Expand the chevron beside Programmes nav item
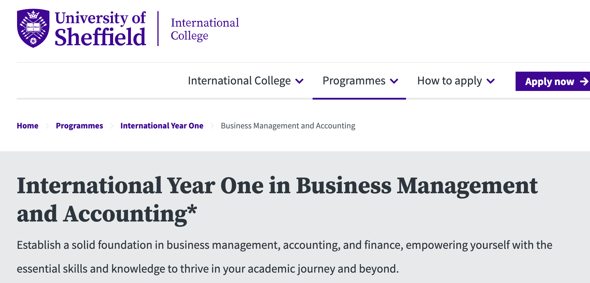This screenshot has width=590, height=283. click(x=394, y=81)
